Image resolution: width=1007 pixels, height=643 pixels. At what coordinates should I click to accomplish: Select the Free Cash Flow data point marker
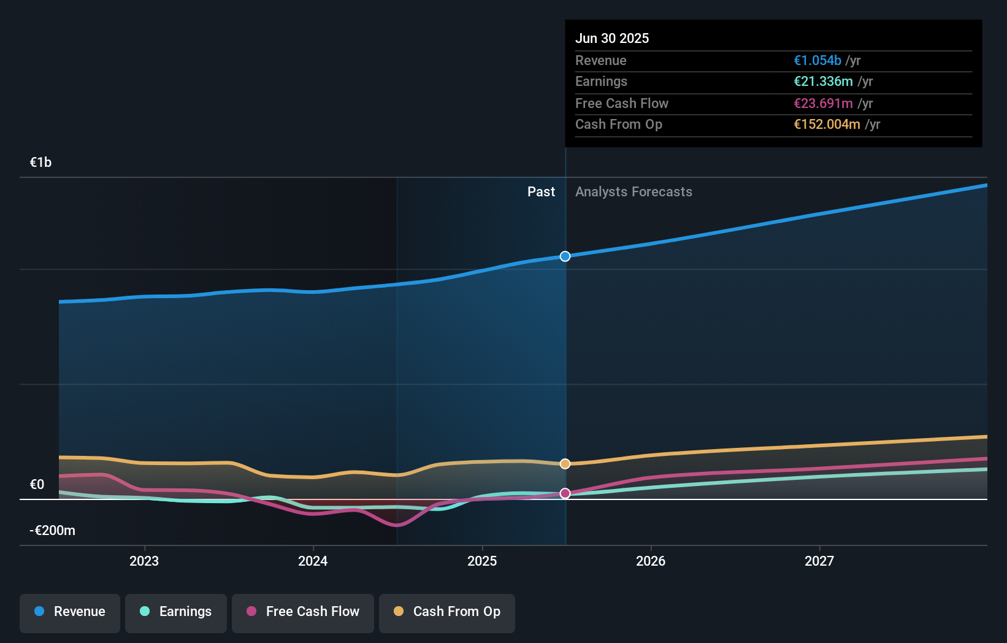point(564,493)
